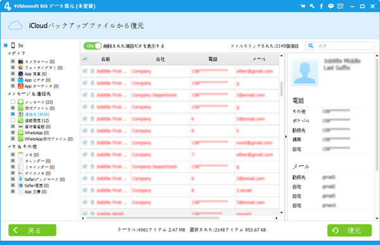Click the Safariブックマーク icon
The image size is (380, 245).
click(x=21, y=179)
